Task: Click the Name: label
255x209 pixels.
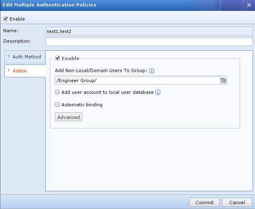Action: 11,31
